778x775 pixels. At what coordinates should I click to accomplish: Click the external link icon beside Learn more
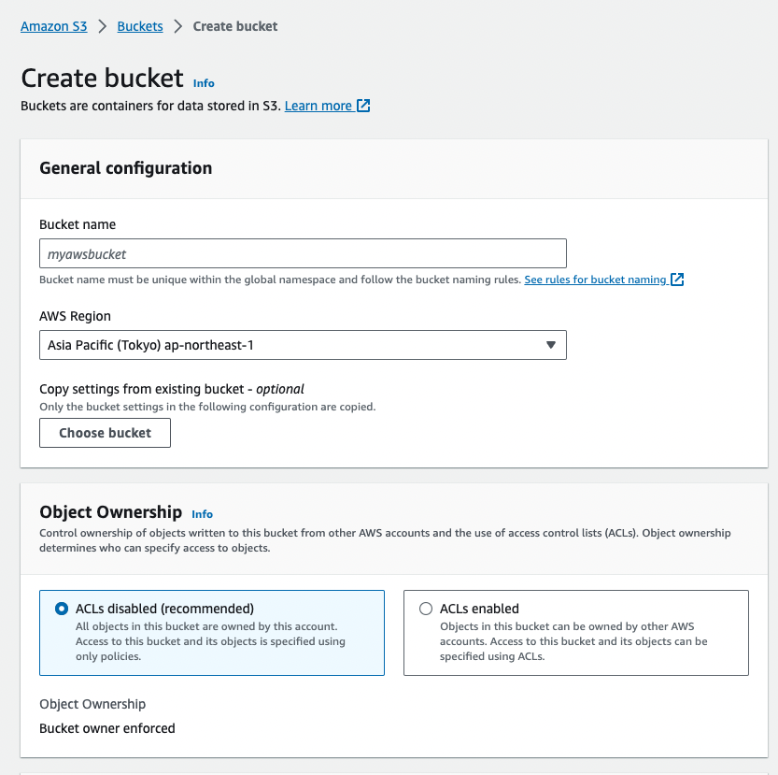coord(364,106)
